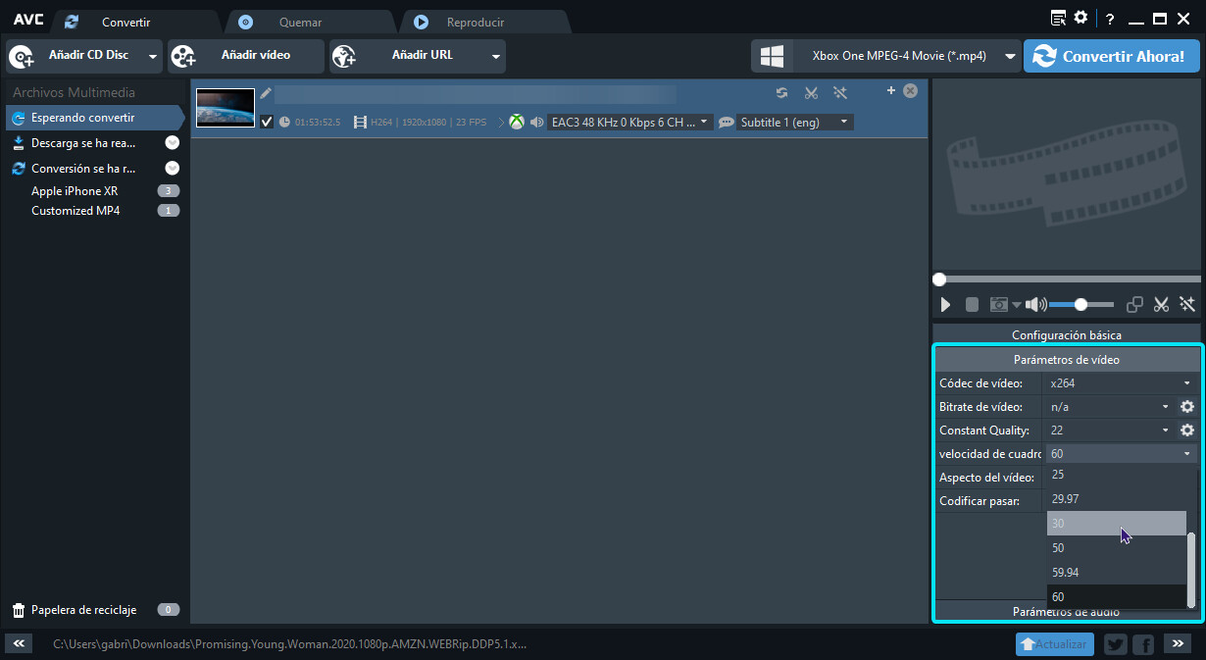This screenshot has height=660, width=1206.
Task: Expand the Subtitle 1 (eng) dropdown
Action: tap(794, 123)
